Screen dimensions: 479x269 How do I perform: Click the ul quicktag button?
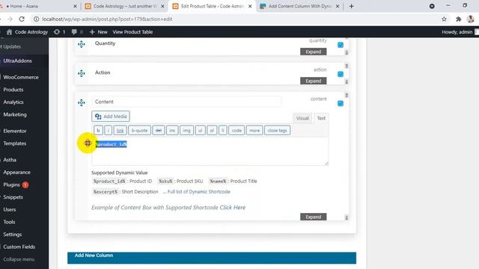click(200, 130)
